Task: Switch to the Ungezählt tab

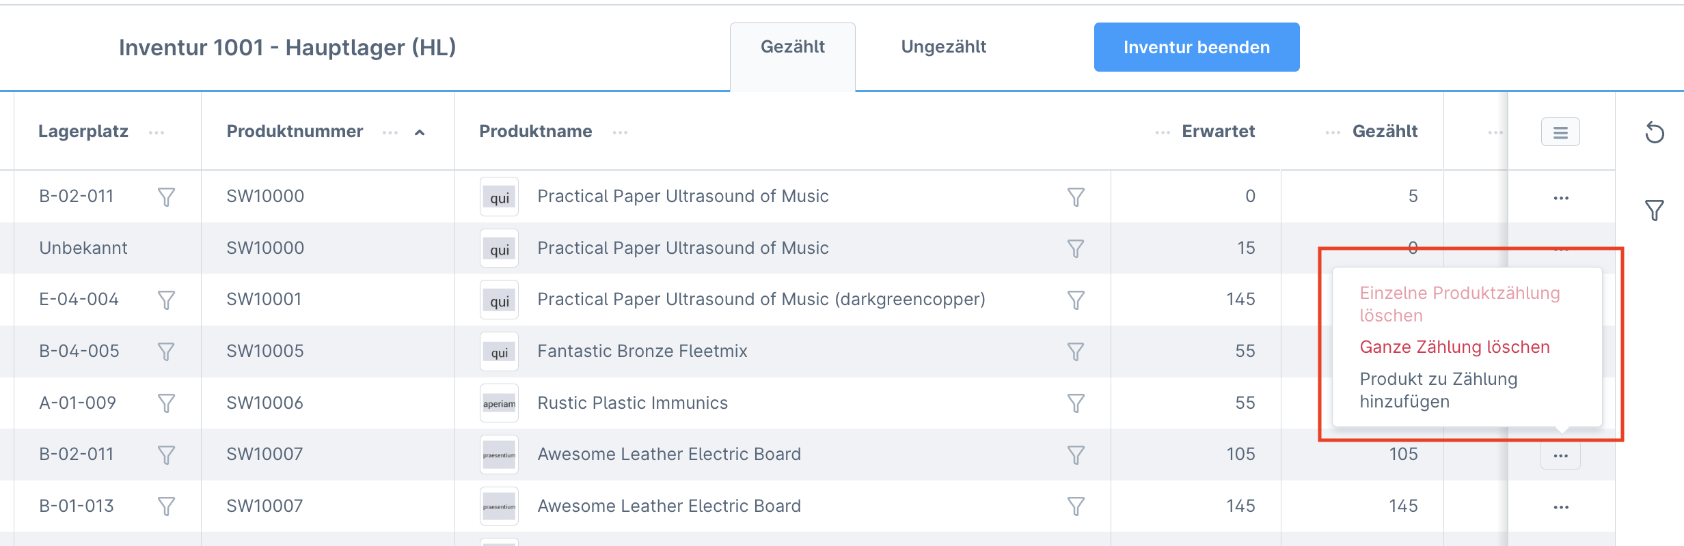Action: click(x=945, y=46)
